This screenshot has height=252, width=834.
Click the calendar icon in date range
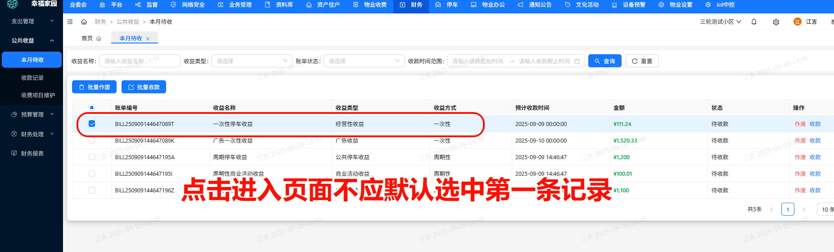(x=577, y=61)
